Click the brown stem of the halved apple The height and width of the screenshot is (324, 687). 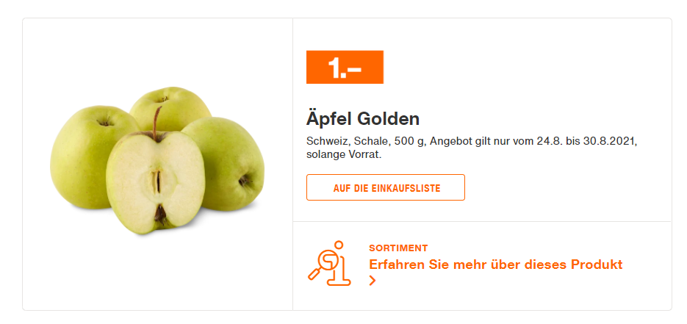[156, 123]
